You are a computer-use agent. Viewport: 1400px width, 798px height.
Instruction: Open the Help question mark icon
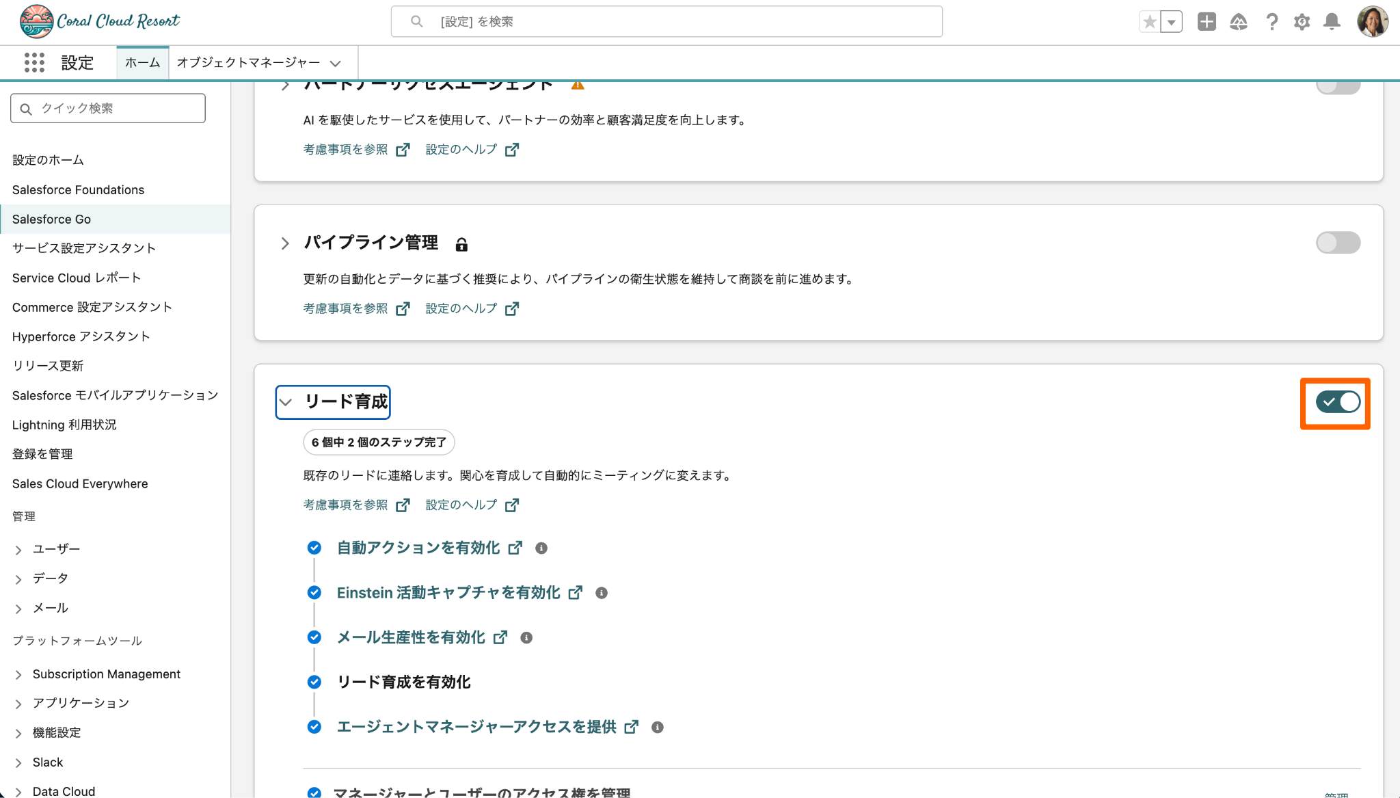[1271, 22]
